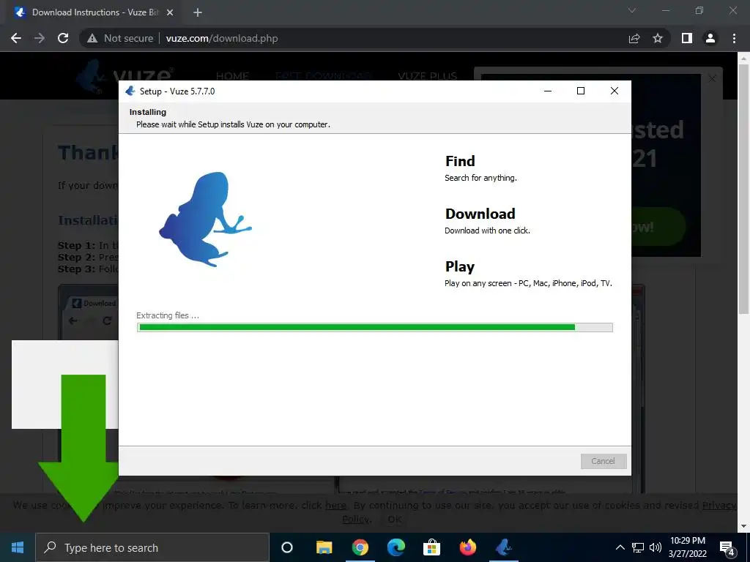
Task: Click the Installing header text
Action: (148, 112)
